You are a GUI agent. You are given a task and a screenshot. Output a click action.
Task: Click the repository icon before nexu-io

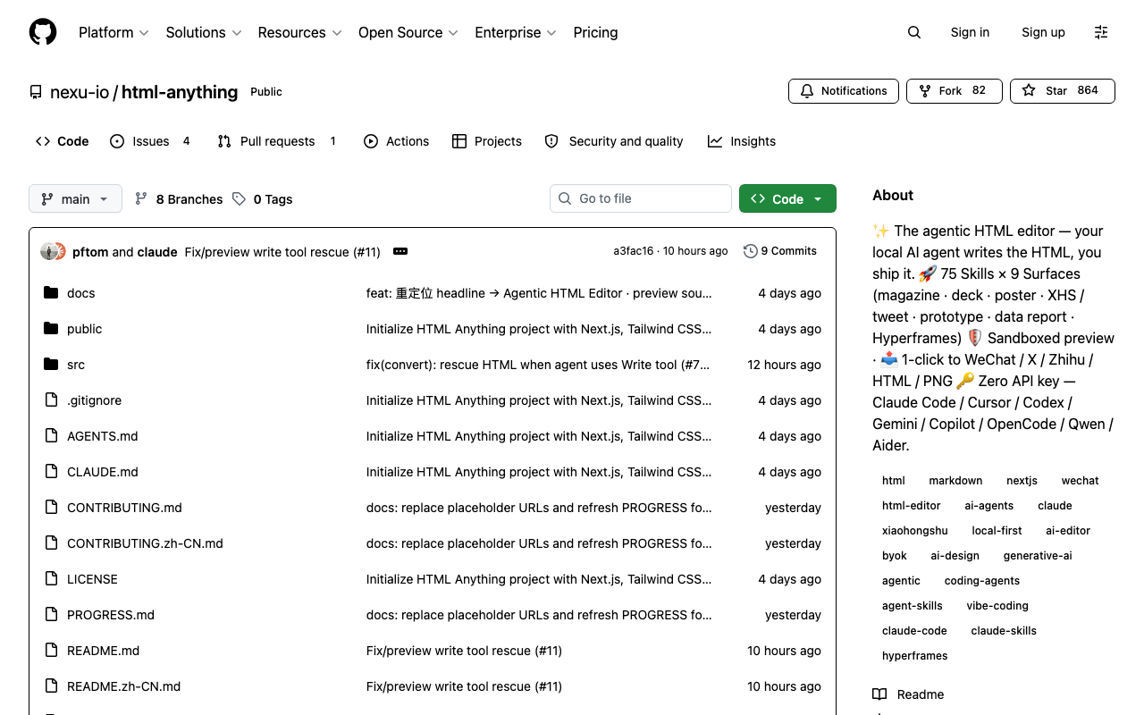[36, 92]
